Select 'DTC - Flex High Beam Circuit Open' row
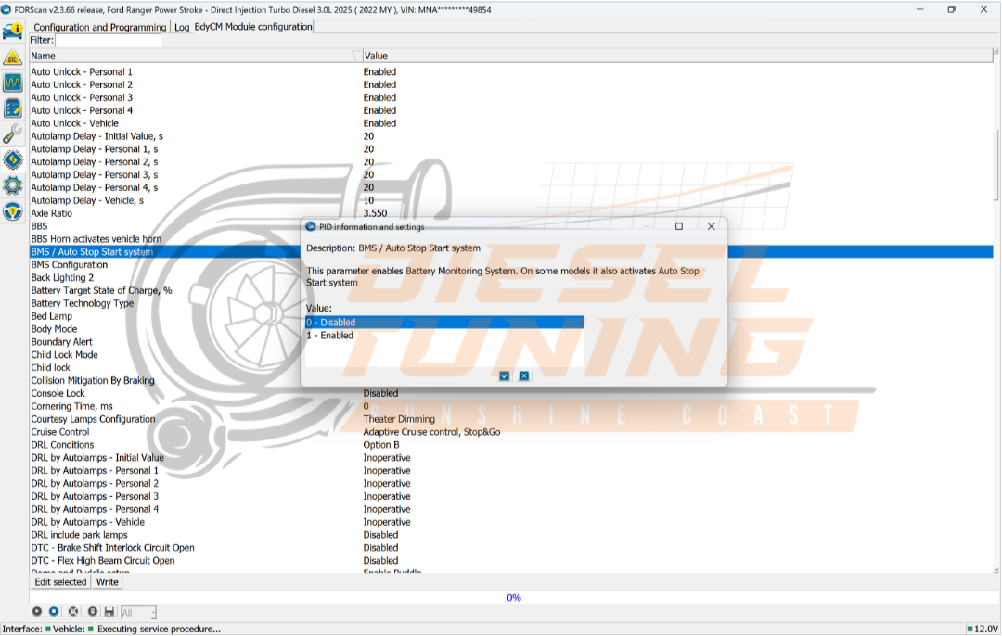The height and width of the screenshot is (636, 1002). click(511, 561)
